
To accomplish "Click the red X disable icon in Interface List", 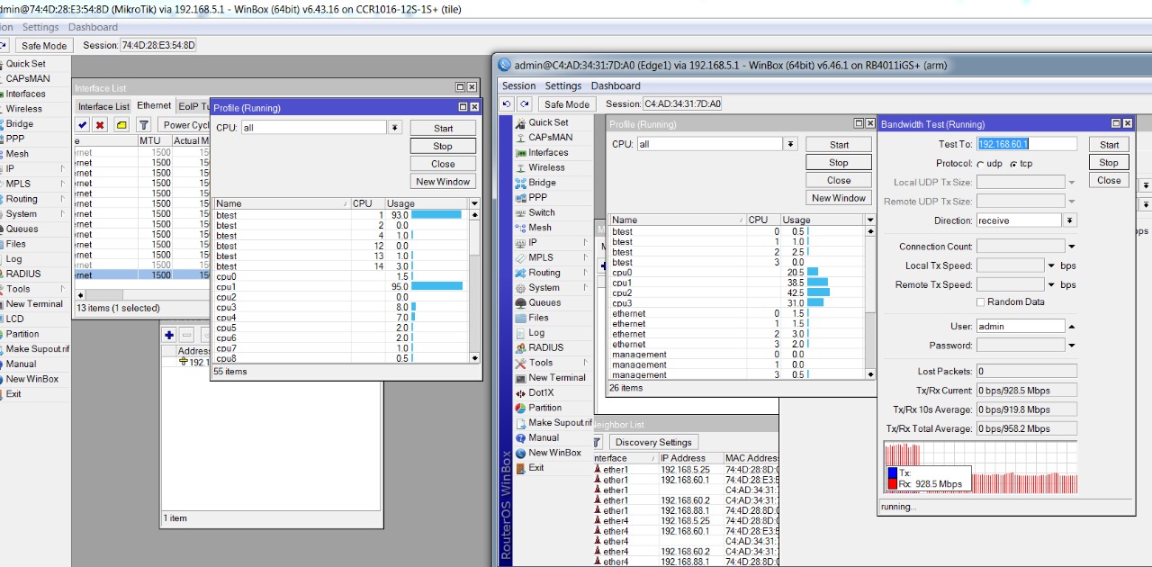I will (x=100, y=125).
